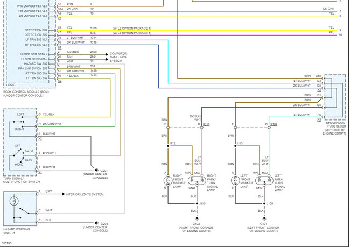Click circuit number 1315
Image resolution: width=350 pixels, height=247 pixels.
coord(94,43)
